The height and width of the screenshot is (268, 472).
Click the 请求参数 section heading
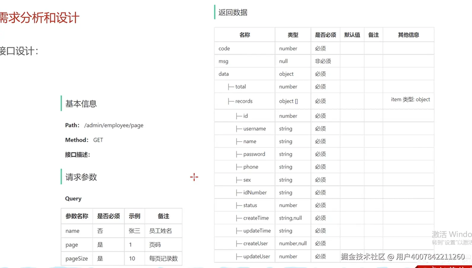(81, 177)
